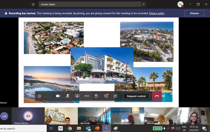
Task: Click the Windows search box
Action: pyautogui.click(x=23, y=129)
